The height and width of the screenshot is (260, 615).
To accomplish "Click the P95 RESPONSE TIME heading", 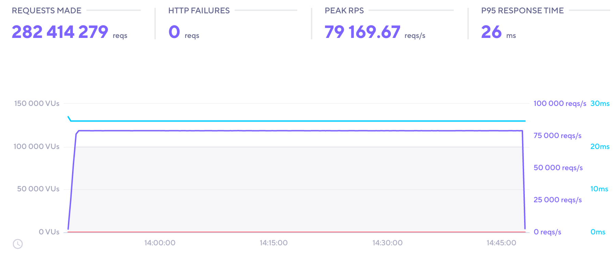I will pyautogui.click(x=522, y=11).
